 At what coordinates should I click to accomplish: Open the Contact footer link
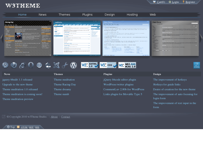pyautogui.click(x=66, y=117)
